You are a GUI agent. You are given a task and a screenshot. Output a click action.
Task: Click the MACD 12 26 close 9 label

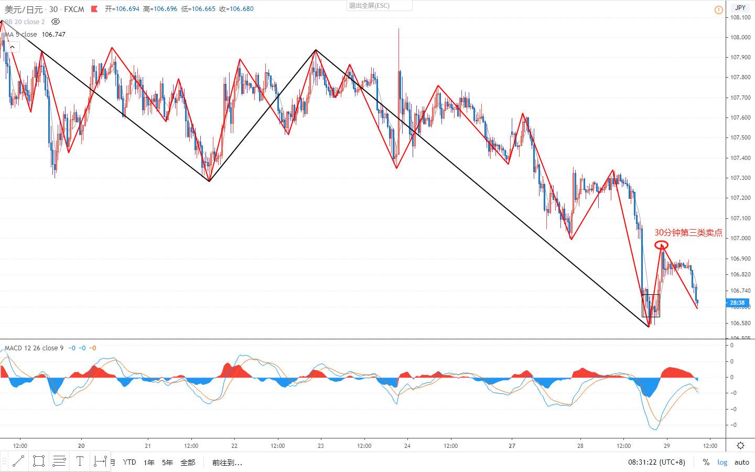34,348
